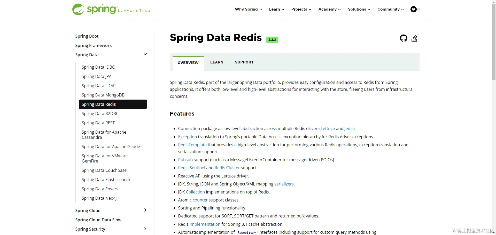Select Spring Data MongoDB
Image resolution: width=496 pixels, height=235 pixels.
tap(103, 95)
